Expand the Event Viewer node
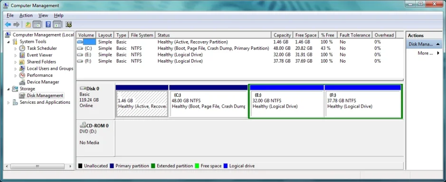This screenshot has width=446, height=182. click(x=16, y=55)
